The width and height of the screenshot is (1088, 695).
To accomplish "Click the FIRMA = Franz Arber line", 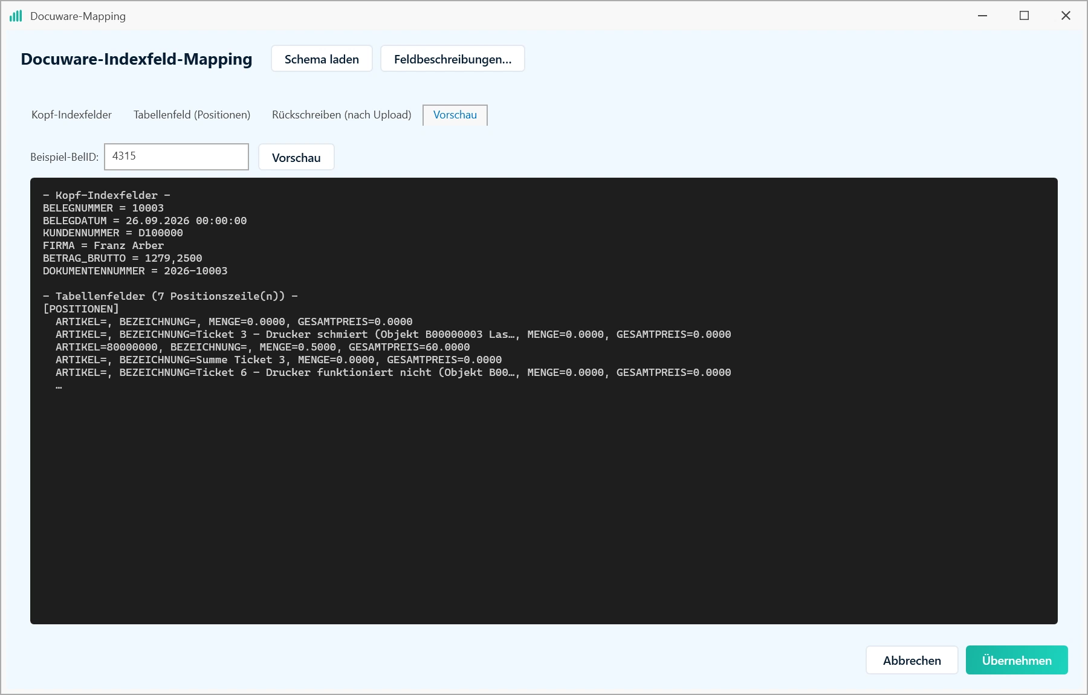I will 103,245.
